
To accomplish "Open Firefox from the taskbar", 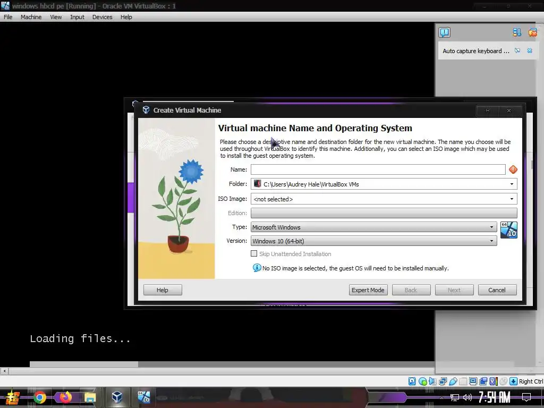I will (x=65, y=397).
